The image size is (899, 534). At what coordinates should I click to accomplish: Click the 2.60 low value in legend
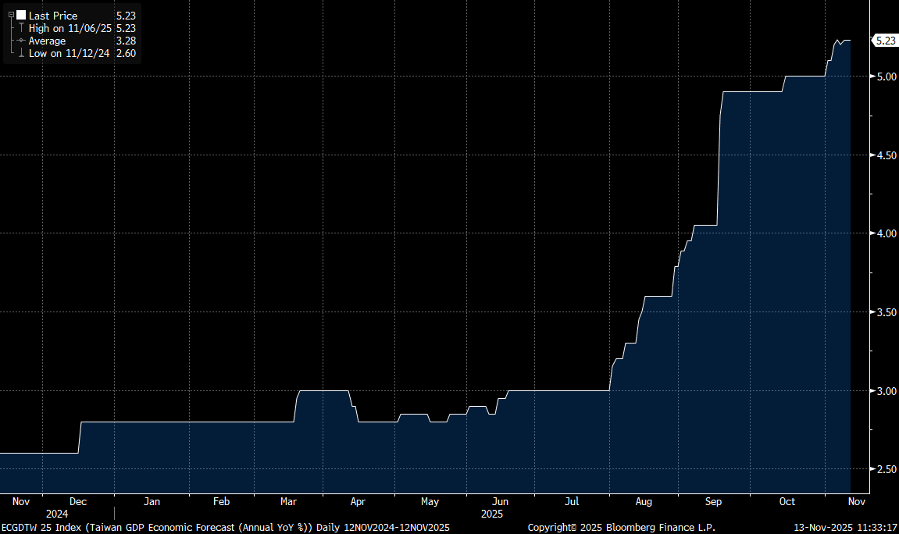pos(126,53)
